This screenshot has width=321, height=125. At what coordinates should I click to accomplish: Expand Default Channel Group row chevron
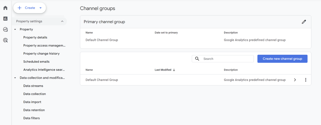pyautogui.click(x=295, y=80)
